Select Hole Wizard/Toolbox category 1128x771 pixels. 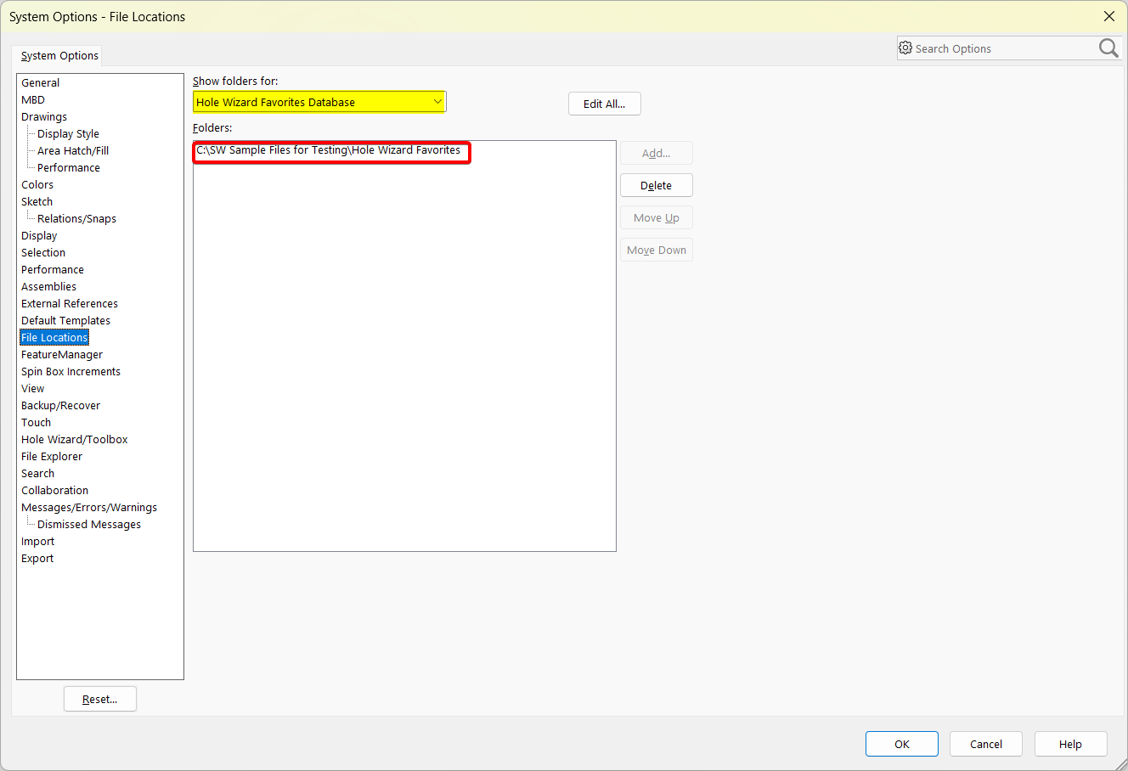[75, 440]
